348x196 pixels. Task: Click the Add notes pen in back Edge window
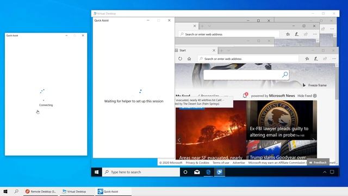(x=297, y=34)
